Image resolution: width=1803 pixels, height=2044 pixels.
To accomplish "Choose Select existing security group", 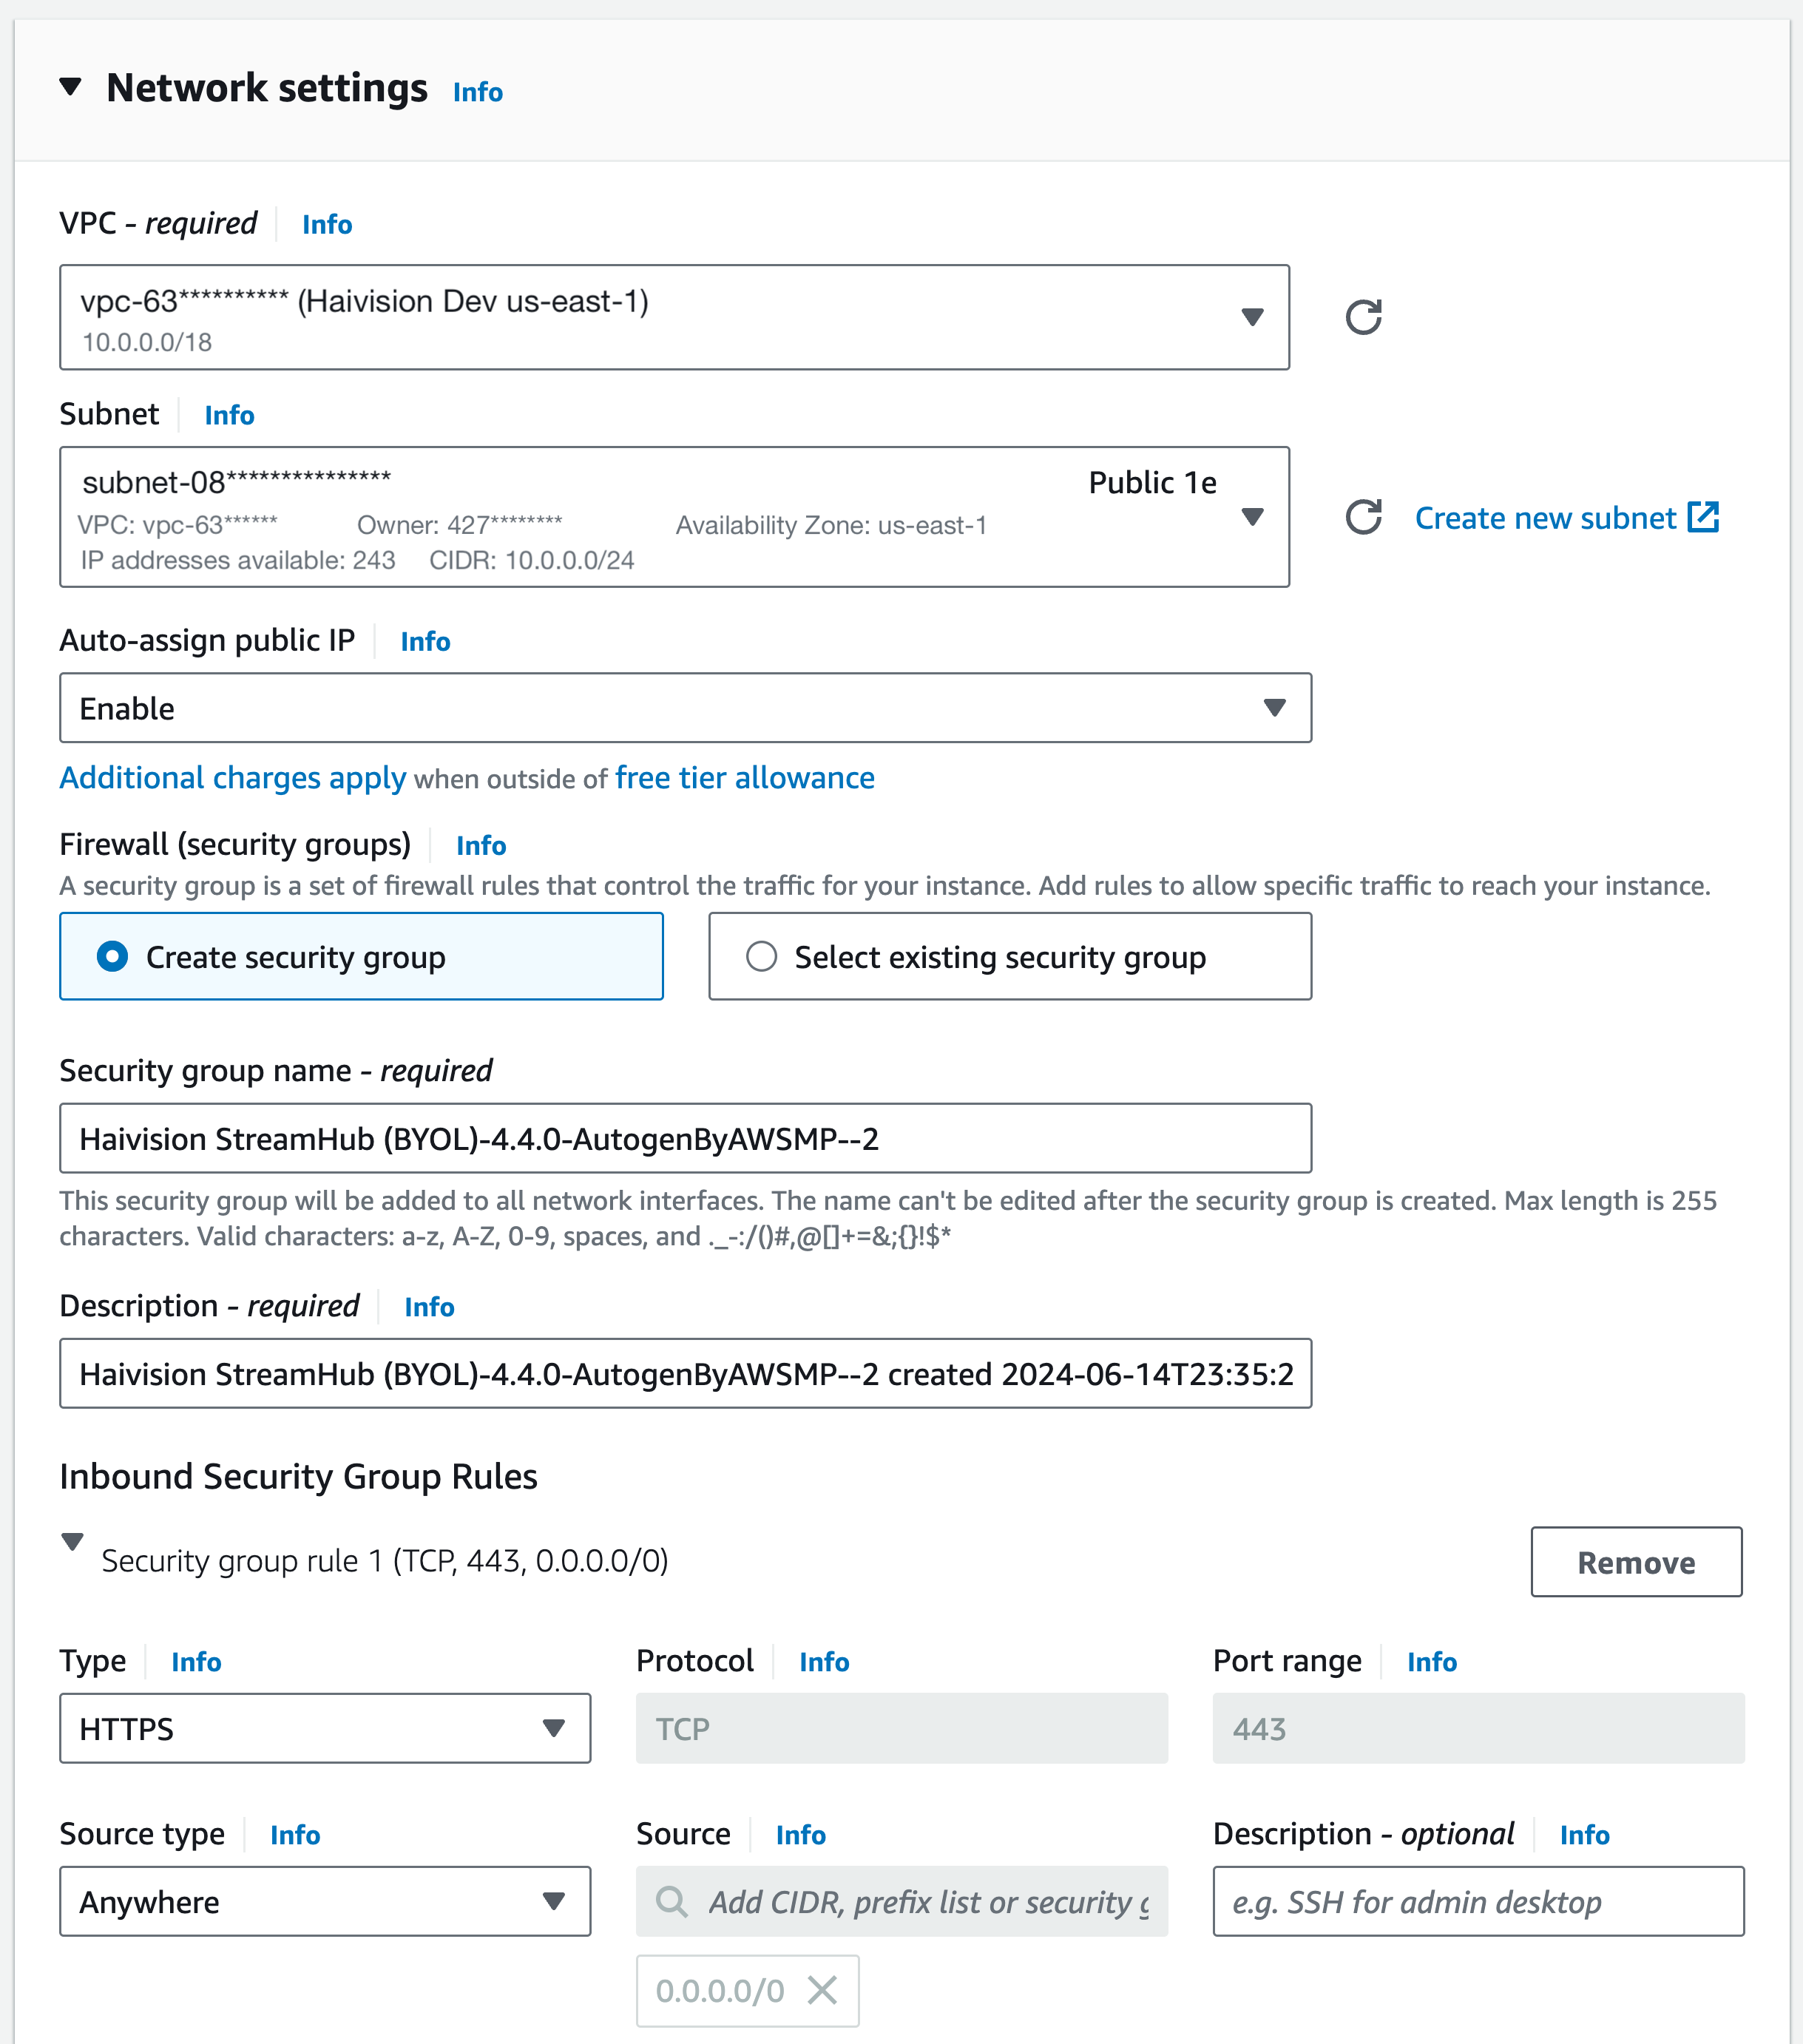I will click(761, 956).
